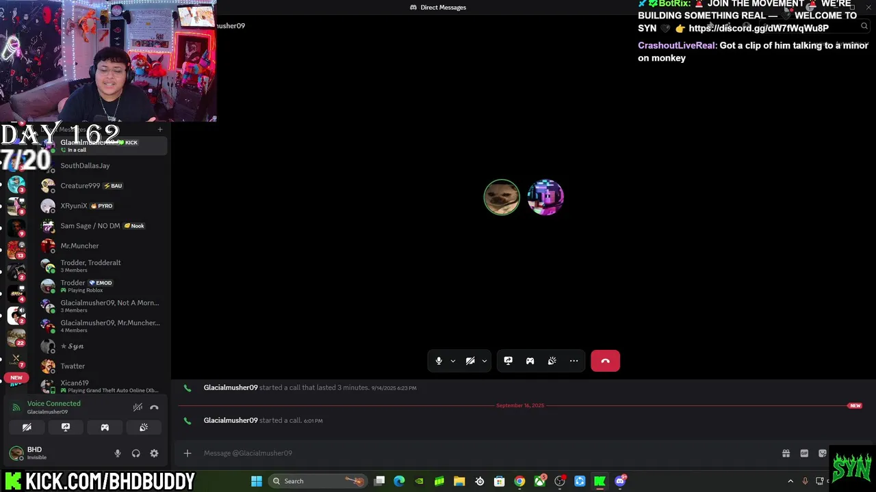876x492 pixels.
Task: Turn on camera in Voice Connected panel
Action: click(x=27, y=427)
